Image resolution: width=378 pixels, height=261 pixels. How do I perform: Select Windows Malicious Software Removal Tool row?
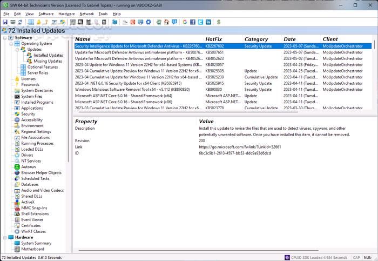[138, 89]
